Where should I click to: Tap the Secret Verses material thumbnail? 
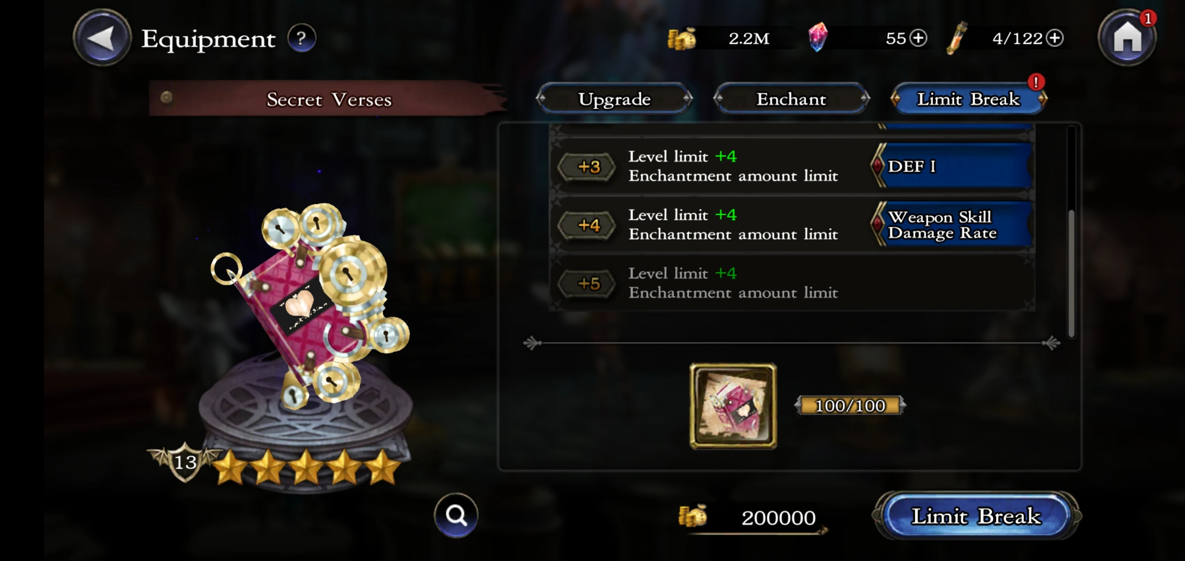[733, 406]
